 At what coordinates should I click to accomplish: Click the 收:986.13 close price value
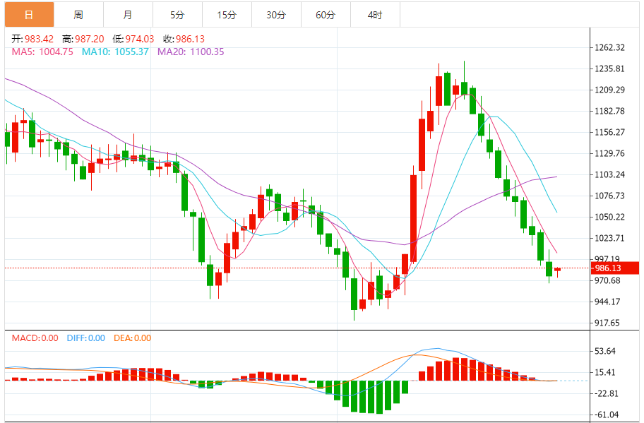(184, 39)
